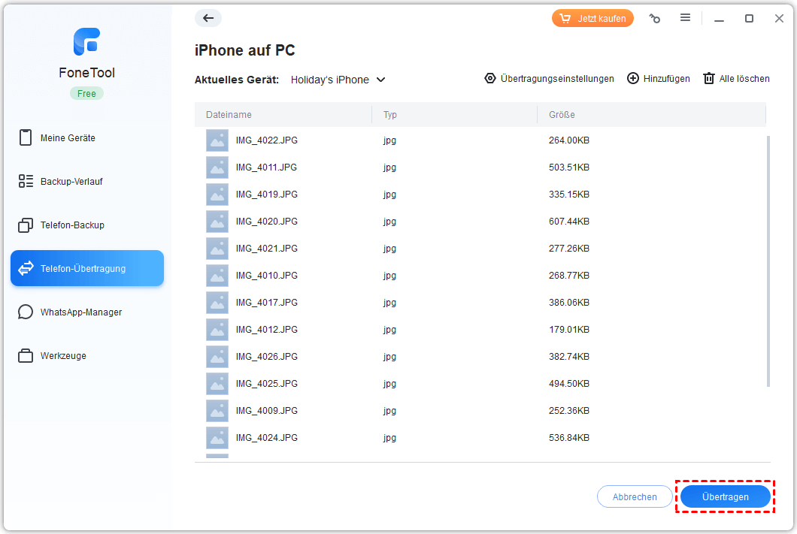The height and width of the screenshot is (534, 797).
Task: Click the FoneTool logo
Action: 87,41
